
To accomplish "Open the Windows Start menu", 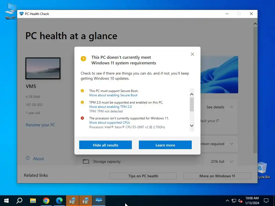I will pos(6,201).
